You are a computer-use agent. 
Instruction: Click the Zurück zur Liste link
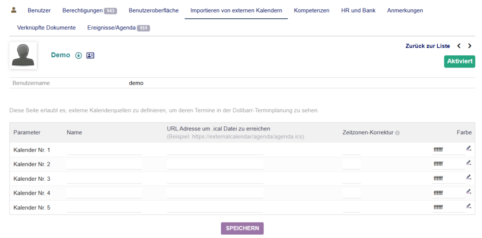(427, 46)
